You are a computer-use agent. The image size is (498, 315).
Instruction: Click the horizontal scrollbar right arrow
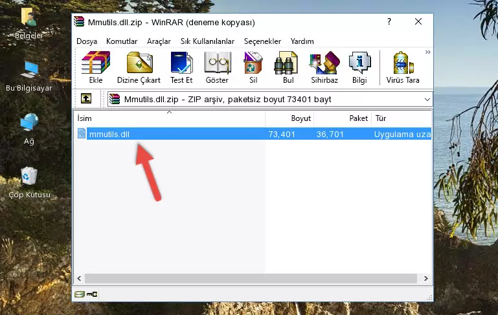[x=426, y=278]
